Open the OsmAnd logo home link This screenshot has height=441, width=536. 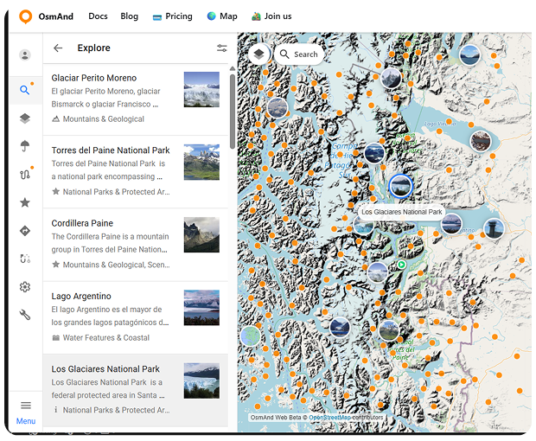(26, 16)
